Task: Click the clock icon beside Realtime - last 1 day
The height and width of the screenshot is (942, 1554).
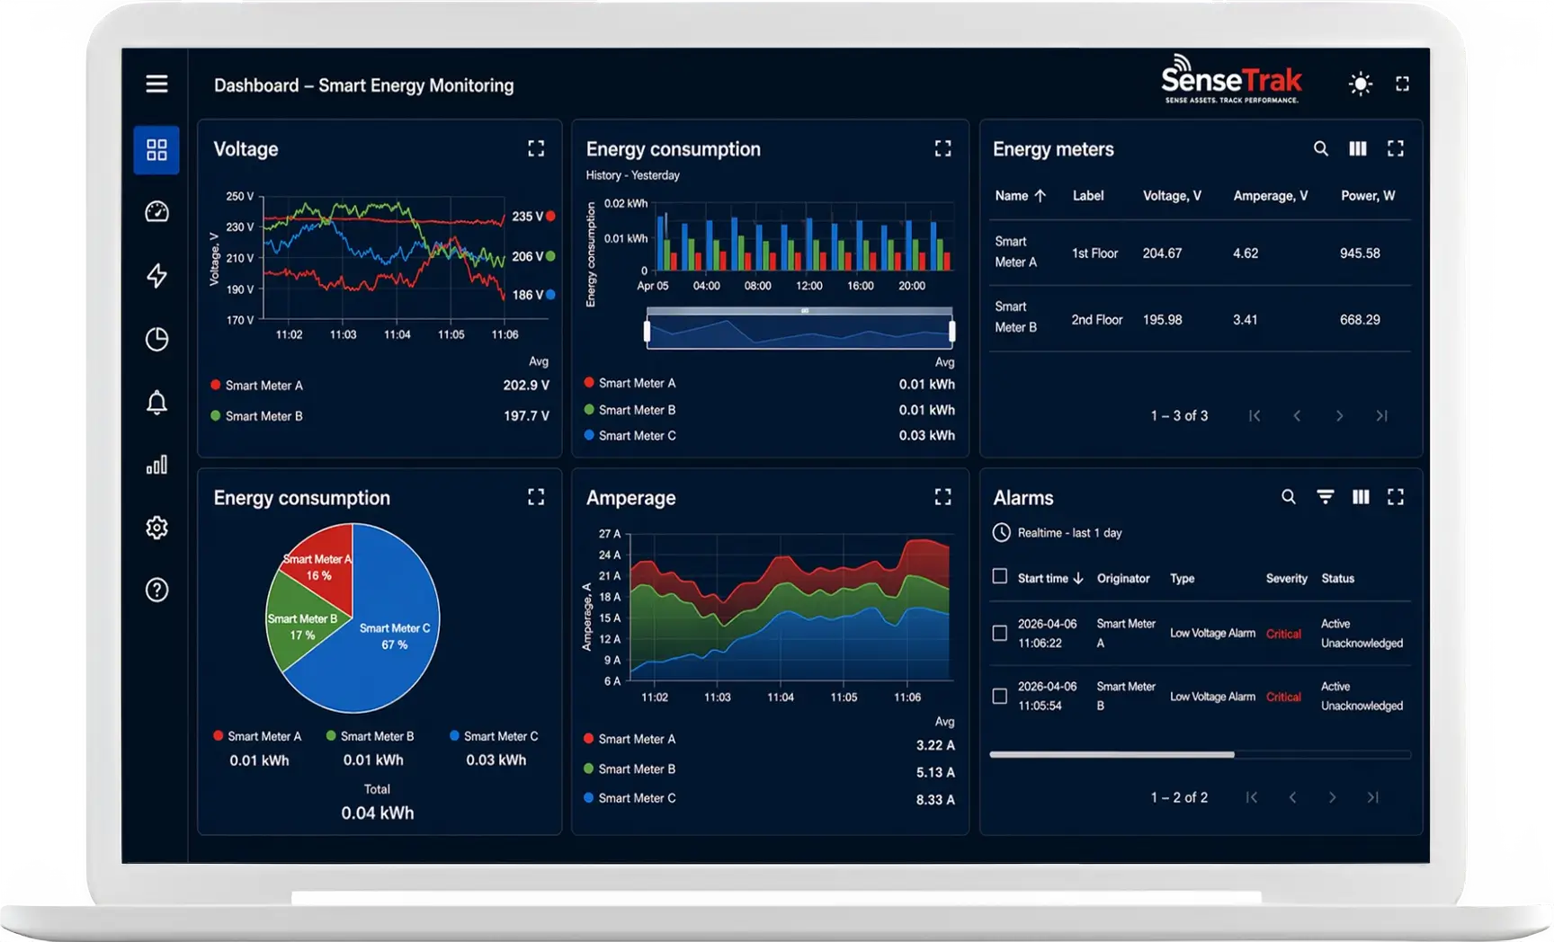Action: pos(1001,532)
